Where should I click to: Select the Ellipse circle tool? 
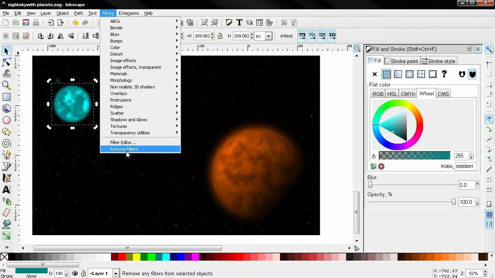click(6, 120)
